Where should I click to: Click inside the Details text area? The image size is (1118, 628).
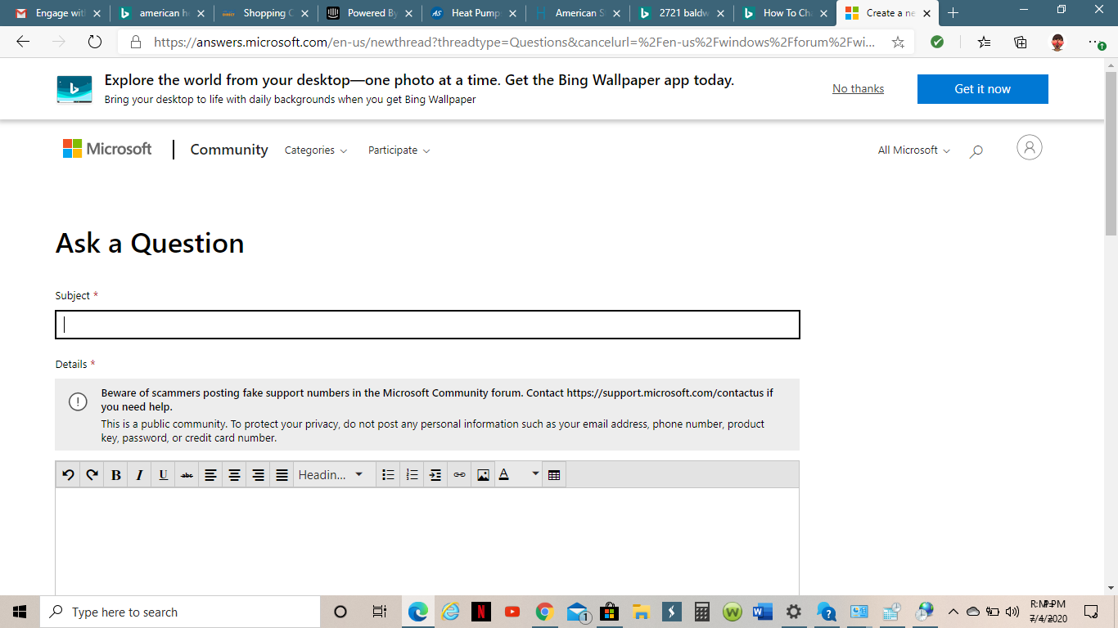[x=427, y=541]
